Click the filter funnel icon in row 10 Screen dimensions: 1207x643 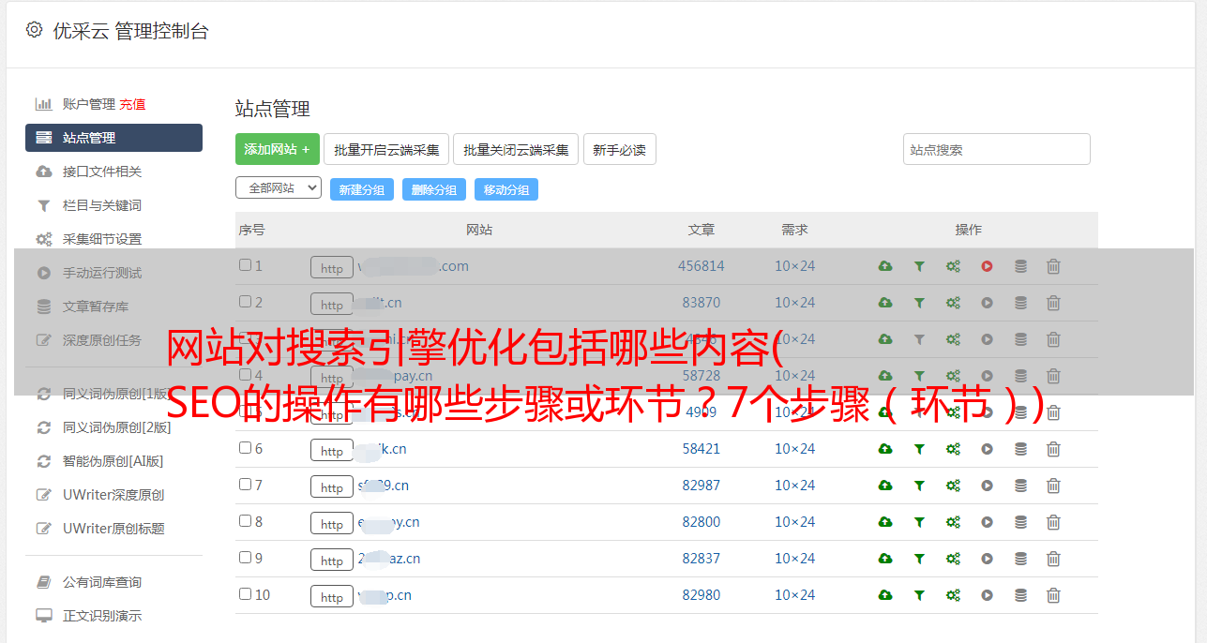[x=919, y=595]
